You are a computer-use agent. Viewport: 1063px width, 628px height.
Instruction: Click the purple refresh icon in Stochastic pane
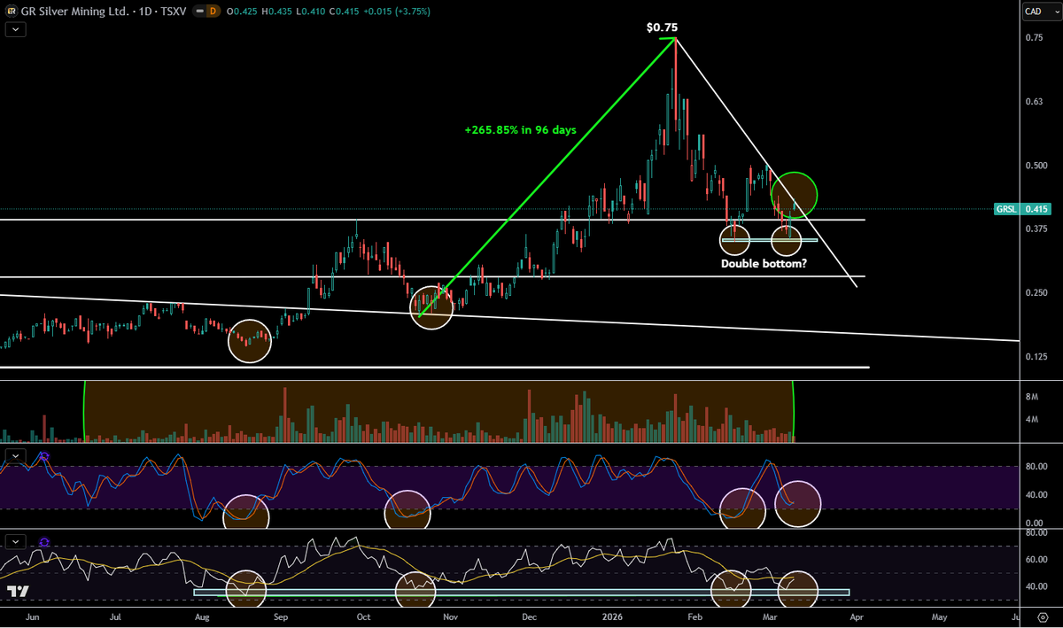pos(43,457)
